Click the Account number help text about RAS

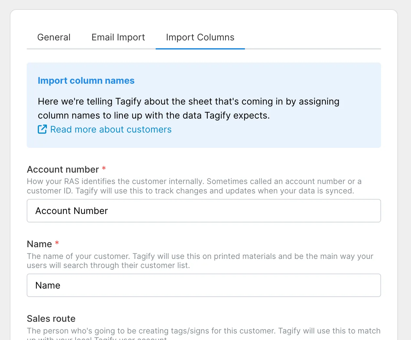[194, 186]
